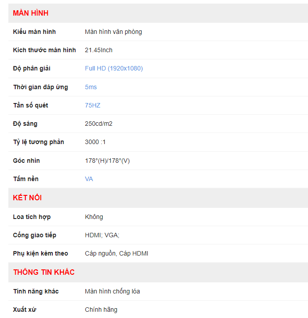Click the 250cd/m2 brightness value
This screenshot has width=308, height=318.
coord(99,124)
